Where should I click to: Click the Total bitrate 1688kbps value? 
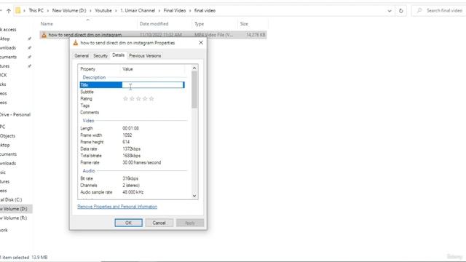coord(131,156)
